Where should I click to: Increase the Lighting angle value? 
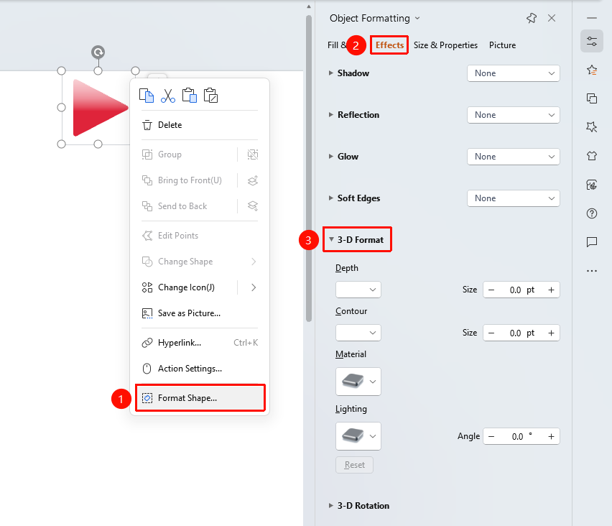coord(551,436)
